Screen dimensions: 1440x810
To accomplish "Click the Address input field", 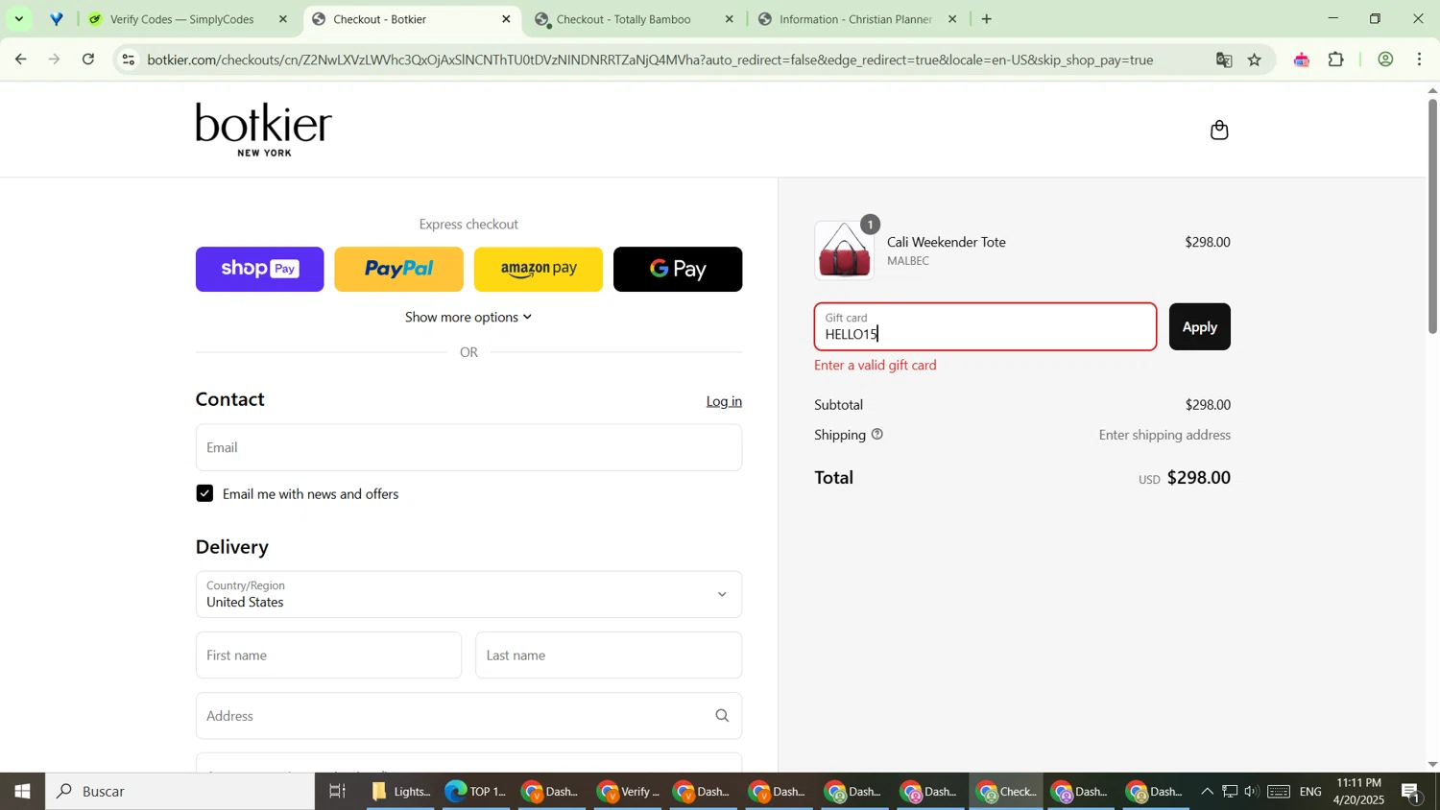I will click(468, 716).
